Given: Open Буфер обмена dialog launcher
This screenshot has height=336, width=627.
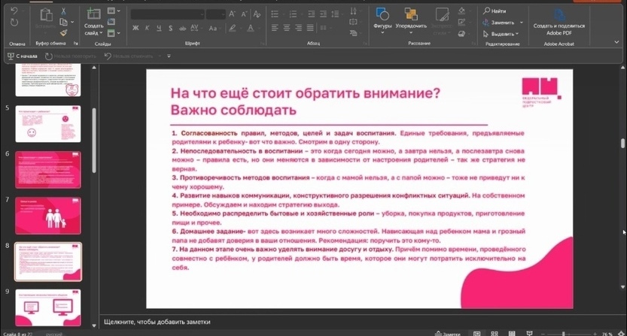Looking at the screenshot, I should pos(76,43).
